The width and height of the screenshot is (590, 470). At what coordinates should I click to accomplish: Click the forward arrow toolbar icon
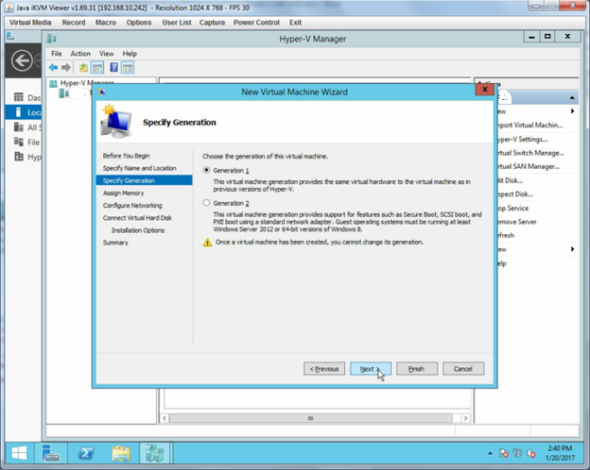coord(66,68)
